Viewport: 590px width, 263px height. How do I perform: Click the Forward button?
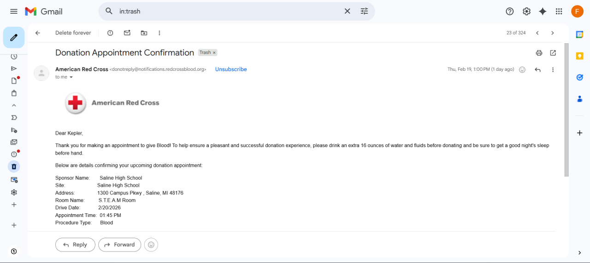[x=119, y=245]
